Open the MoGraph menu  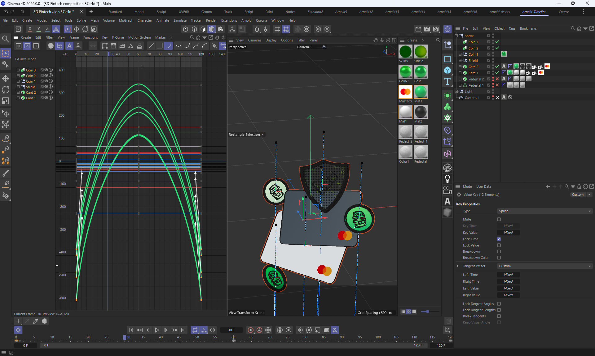[126, 20]
